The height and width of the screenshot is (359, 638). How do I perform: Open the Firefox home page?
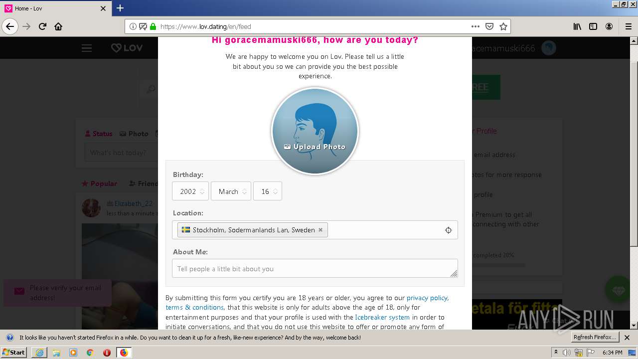click(58, 26)
